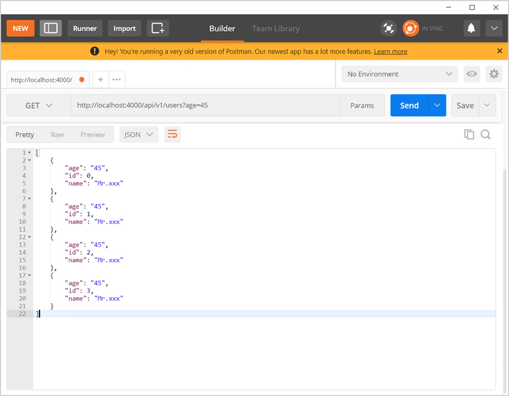Click the orange sync status icon
The height and width of the screenshot is (396, 509).
pos(410,28)
